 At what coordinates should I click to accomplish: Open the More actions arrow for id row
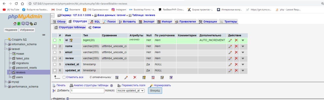243,40
